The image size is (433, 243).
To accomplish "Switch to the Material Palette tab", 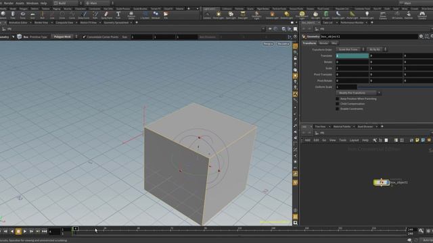I will [x=342, y=126].
